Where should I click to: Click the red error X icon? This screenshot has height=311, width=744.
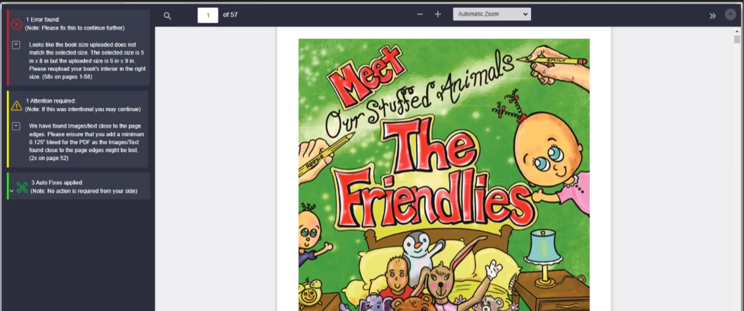click(x=17, y=24)
